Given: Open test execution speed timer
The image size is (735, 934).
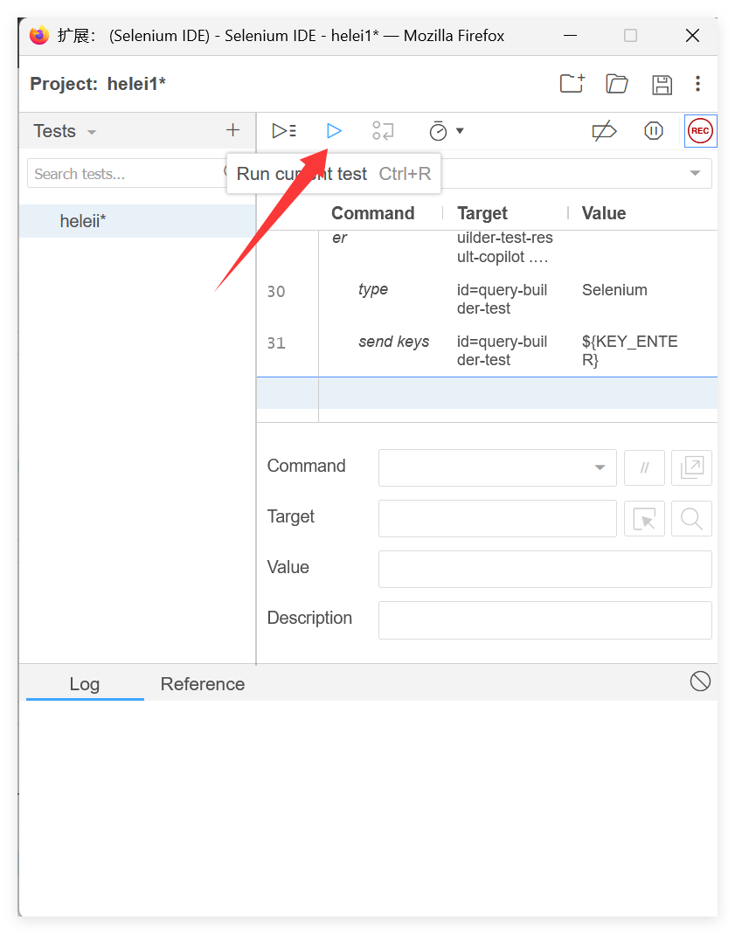Looking at the screenshot, I should coord(438,130).
